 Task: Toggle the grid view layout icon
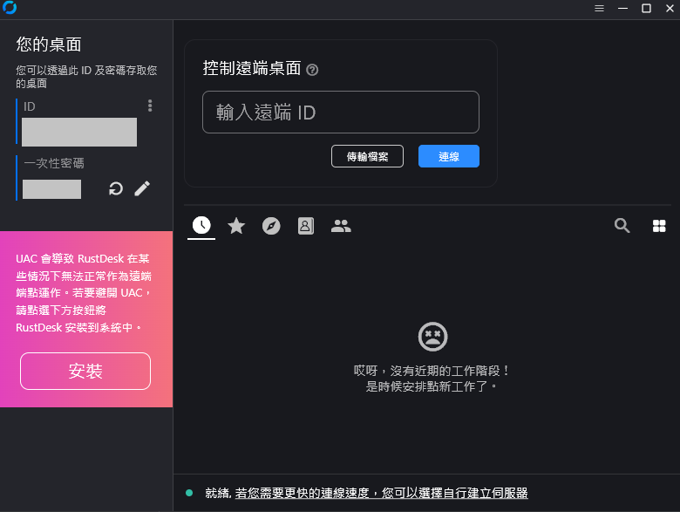(x=659, y=226)
